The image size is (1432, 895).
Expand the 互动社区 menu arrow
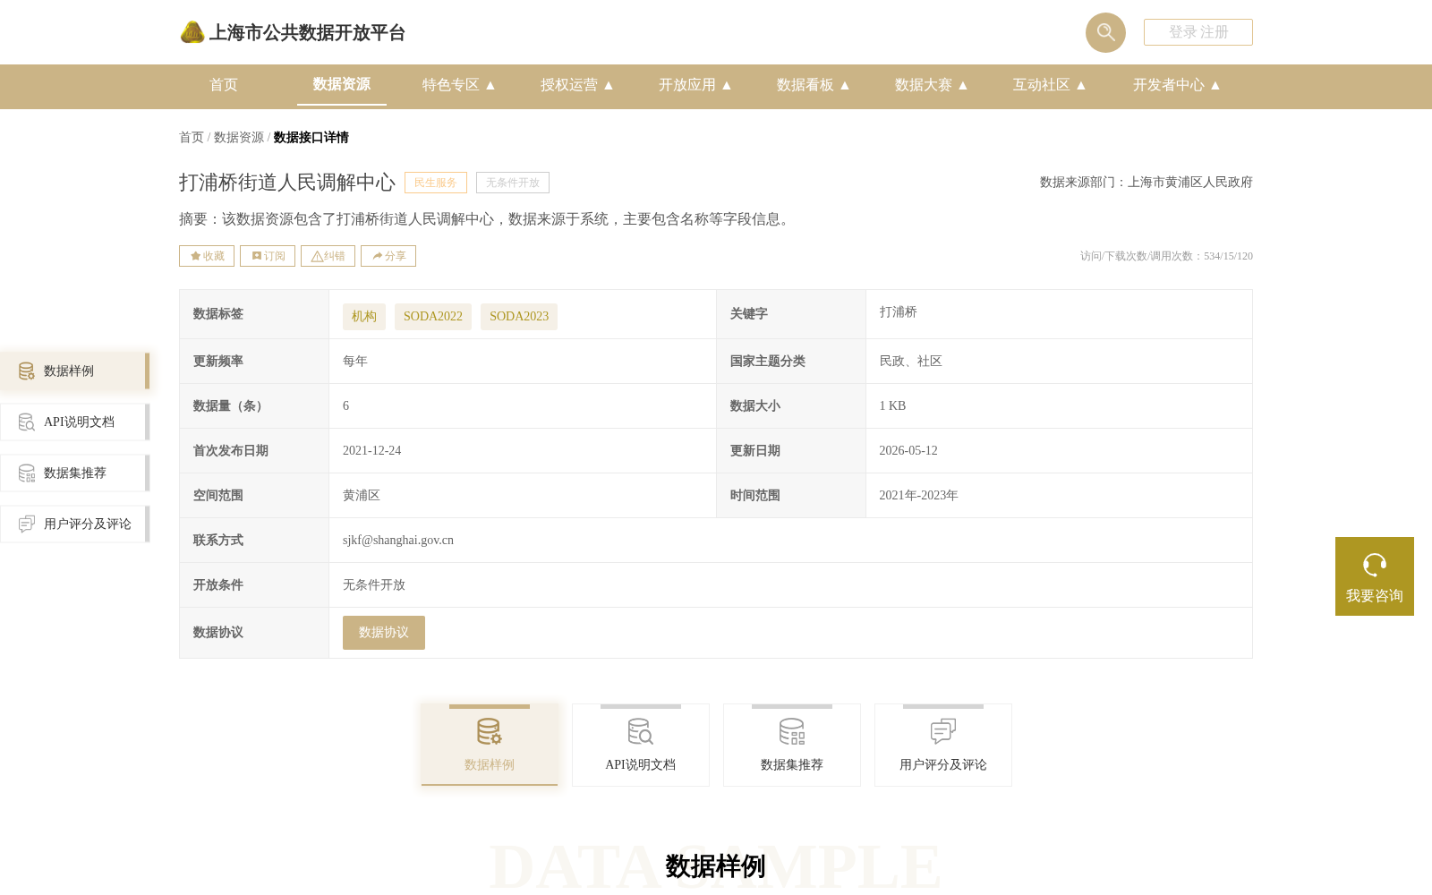(x=1081, y=85)
